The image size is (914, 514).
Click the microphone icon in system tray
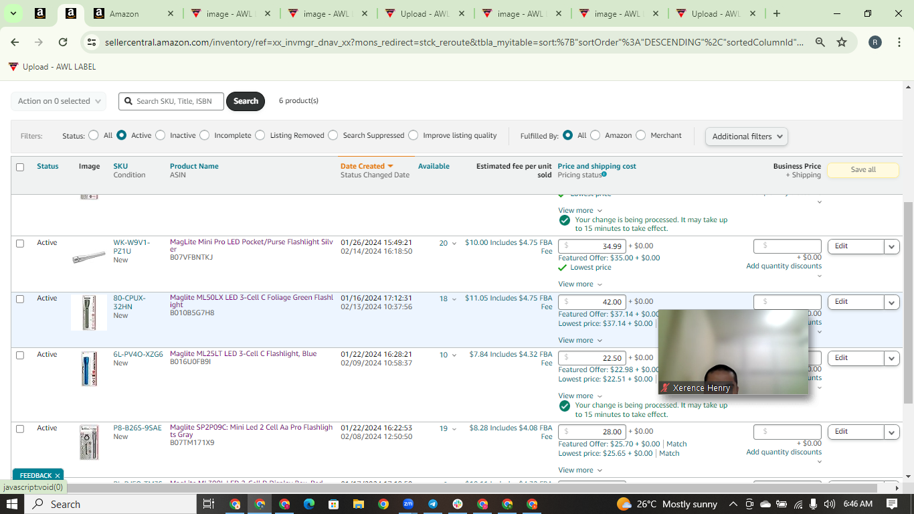[814, 504]
